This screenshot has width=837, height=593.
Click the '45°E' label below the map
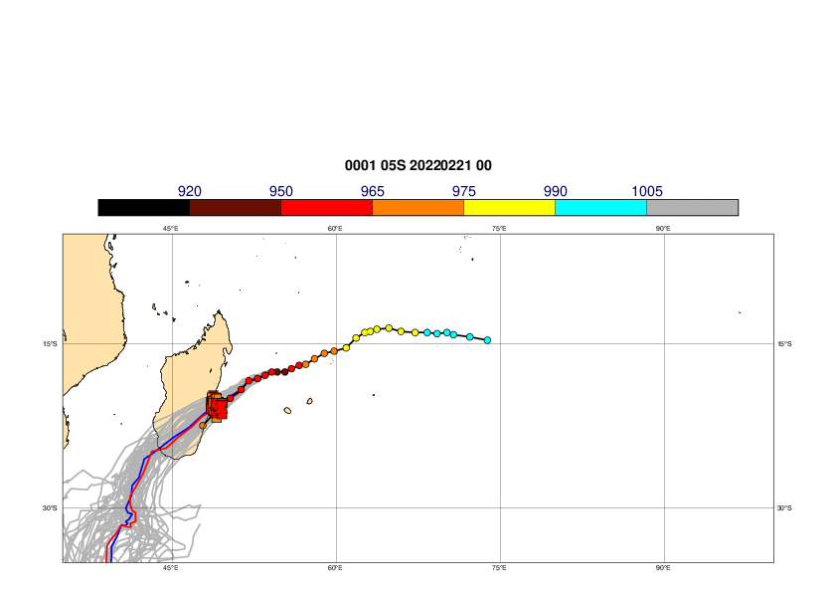pyautogui.click(x=171, y=568)
